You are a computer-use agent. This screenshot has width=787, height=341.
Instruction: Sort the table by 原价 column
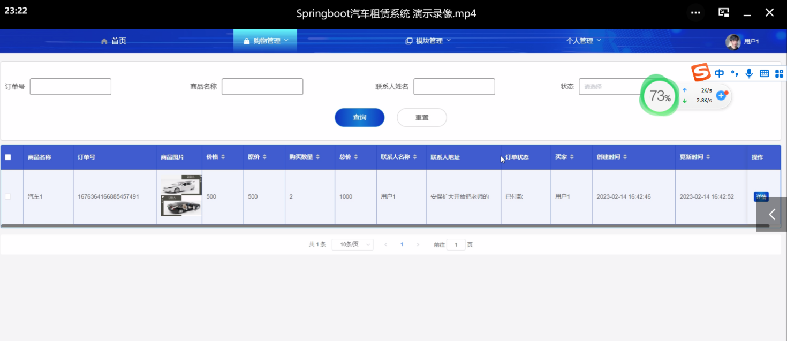pos(264,157)
